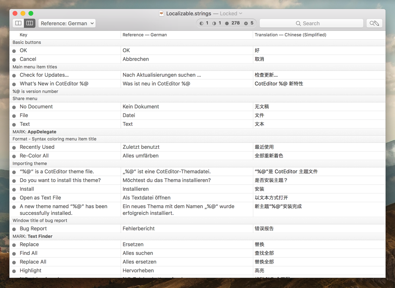
Task: Click the Search field
Action: [x=311, y=23]
